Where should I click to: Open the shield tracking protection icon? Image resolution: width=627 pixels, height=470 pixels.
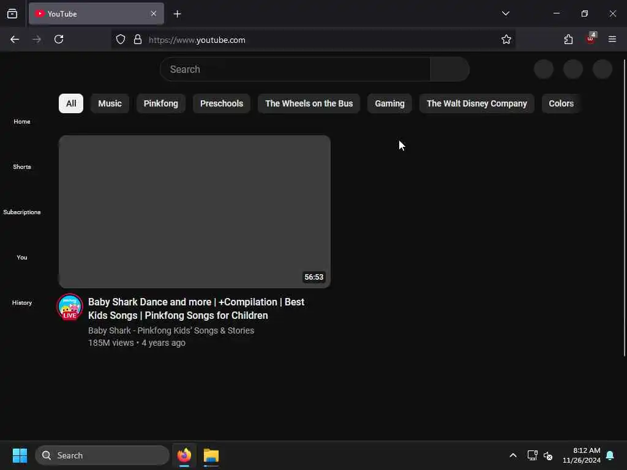coord(121,40)
